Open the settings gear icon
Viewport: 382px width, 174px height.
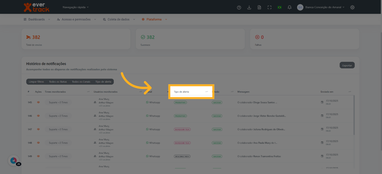click(x=352, y=7)
